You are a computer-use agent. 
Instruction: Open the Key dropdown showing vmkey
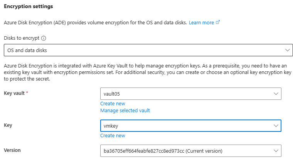coord(185,126)
